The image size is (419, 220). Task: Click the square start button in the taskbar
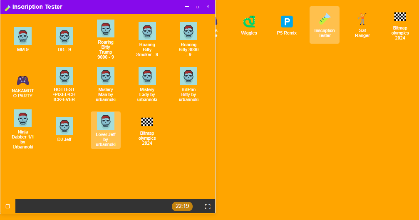tap(8, 206)
